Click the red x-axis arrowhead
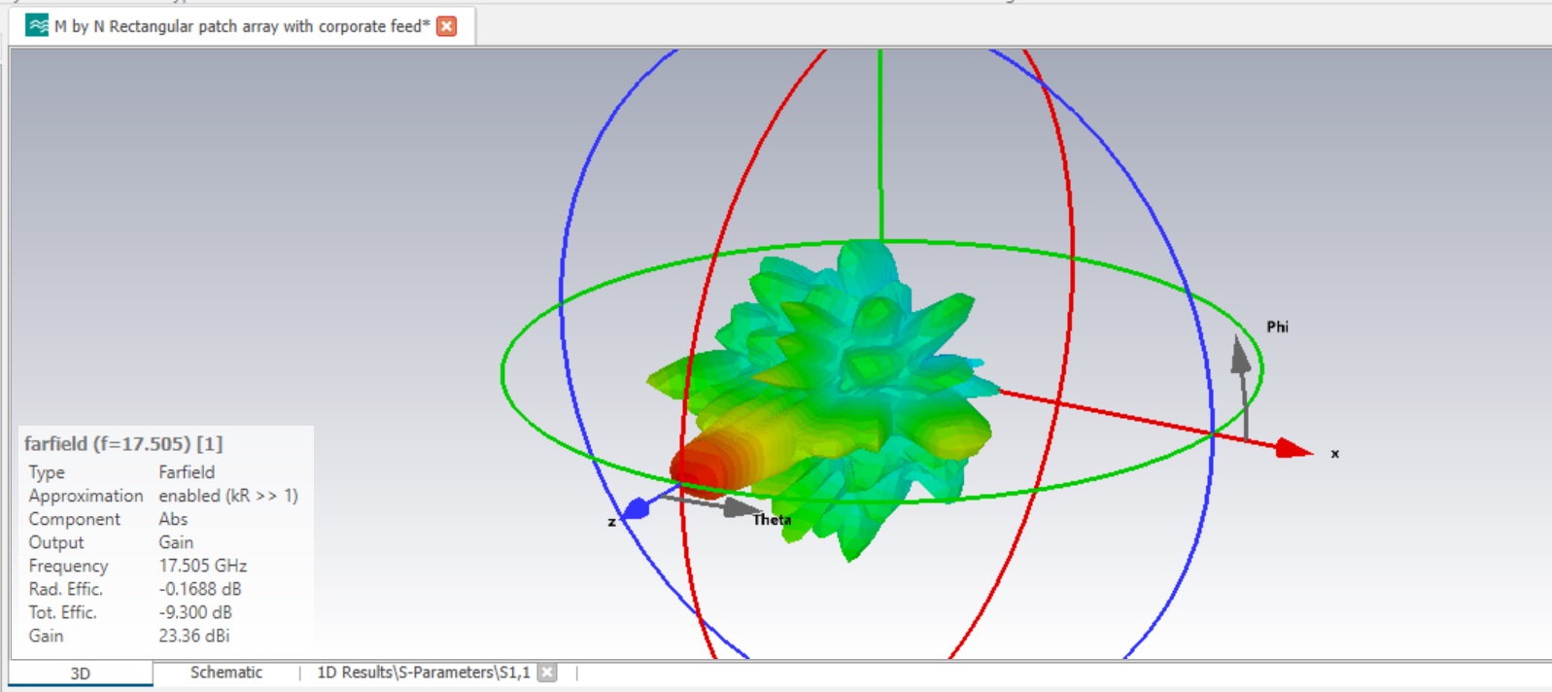The width and height of the screenshot is (1552, 692). [1293, 448]
